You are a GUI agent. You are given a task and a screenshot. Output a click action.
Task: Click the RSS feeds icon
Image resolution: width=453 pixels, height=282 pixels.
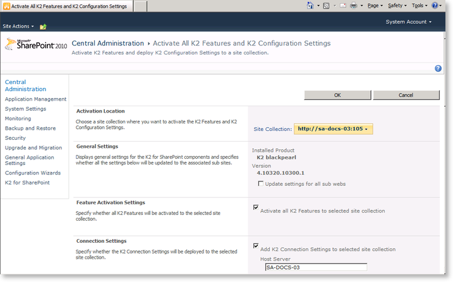click(x=326, y=6)
